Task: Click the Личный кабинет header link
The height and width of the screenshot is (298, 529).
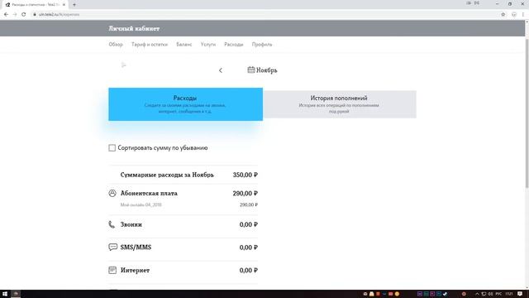Action: point(134,28)
